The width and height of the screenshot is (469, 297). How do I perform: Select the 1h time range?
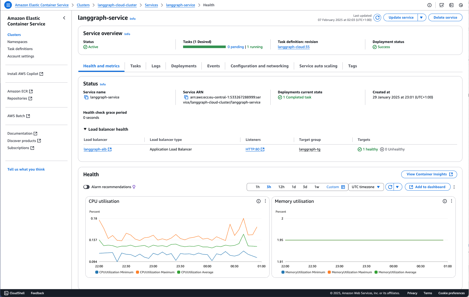click(257, 187)
